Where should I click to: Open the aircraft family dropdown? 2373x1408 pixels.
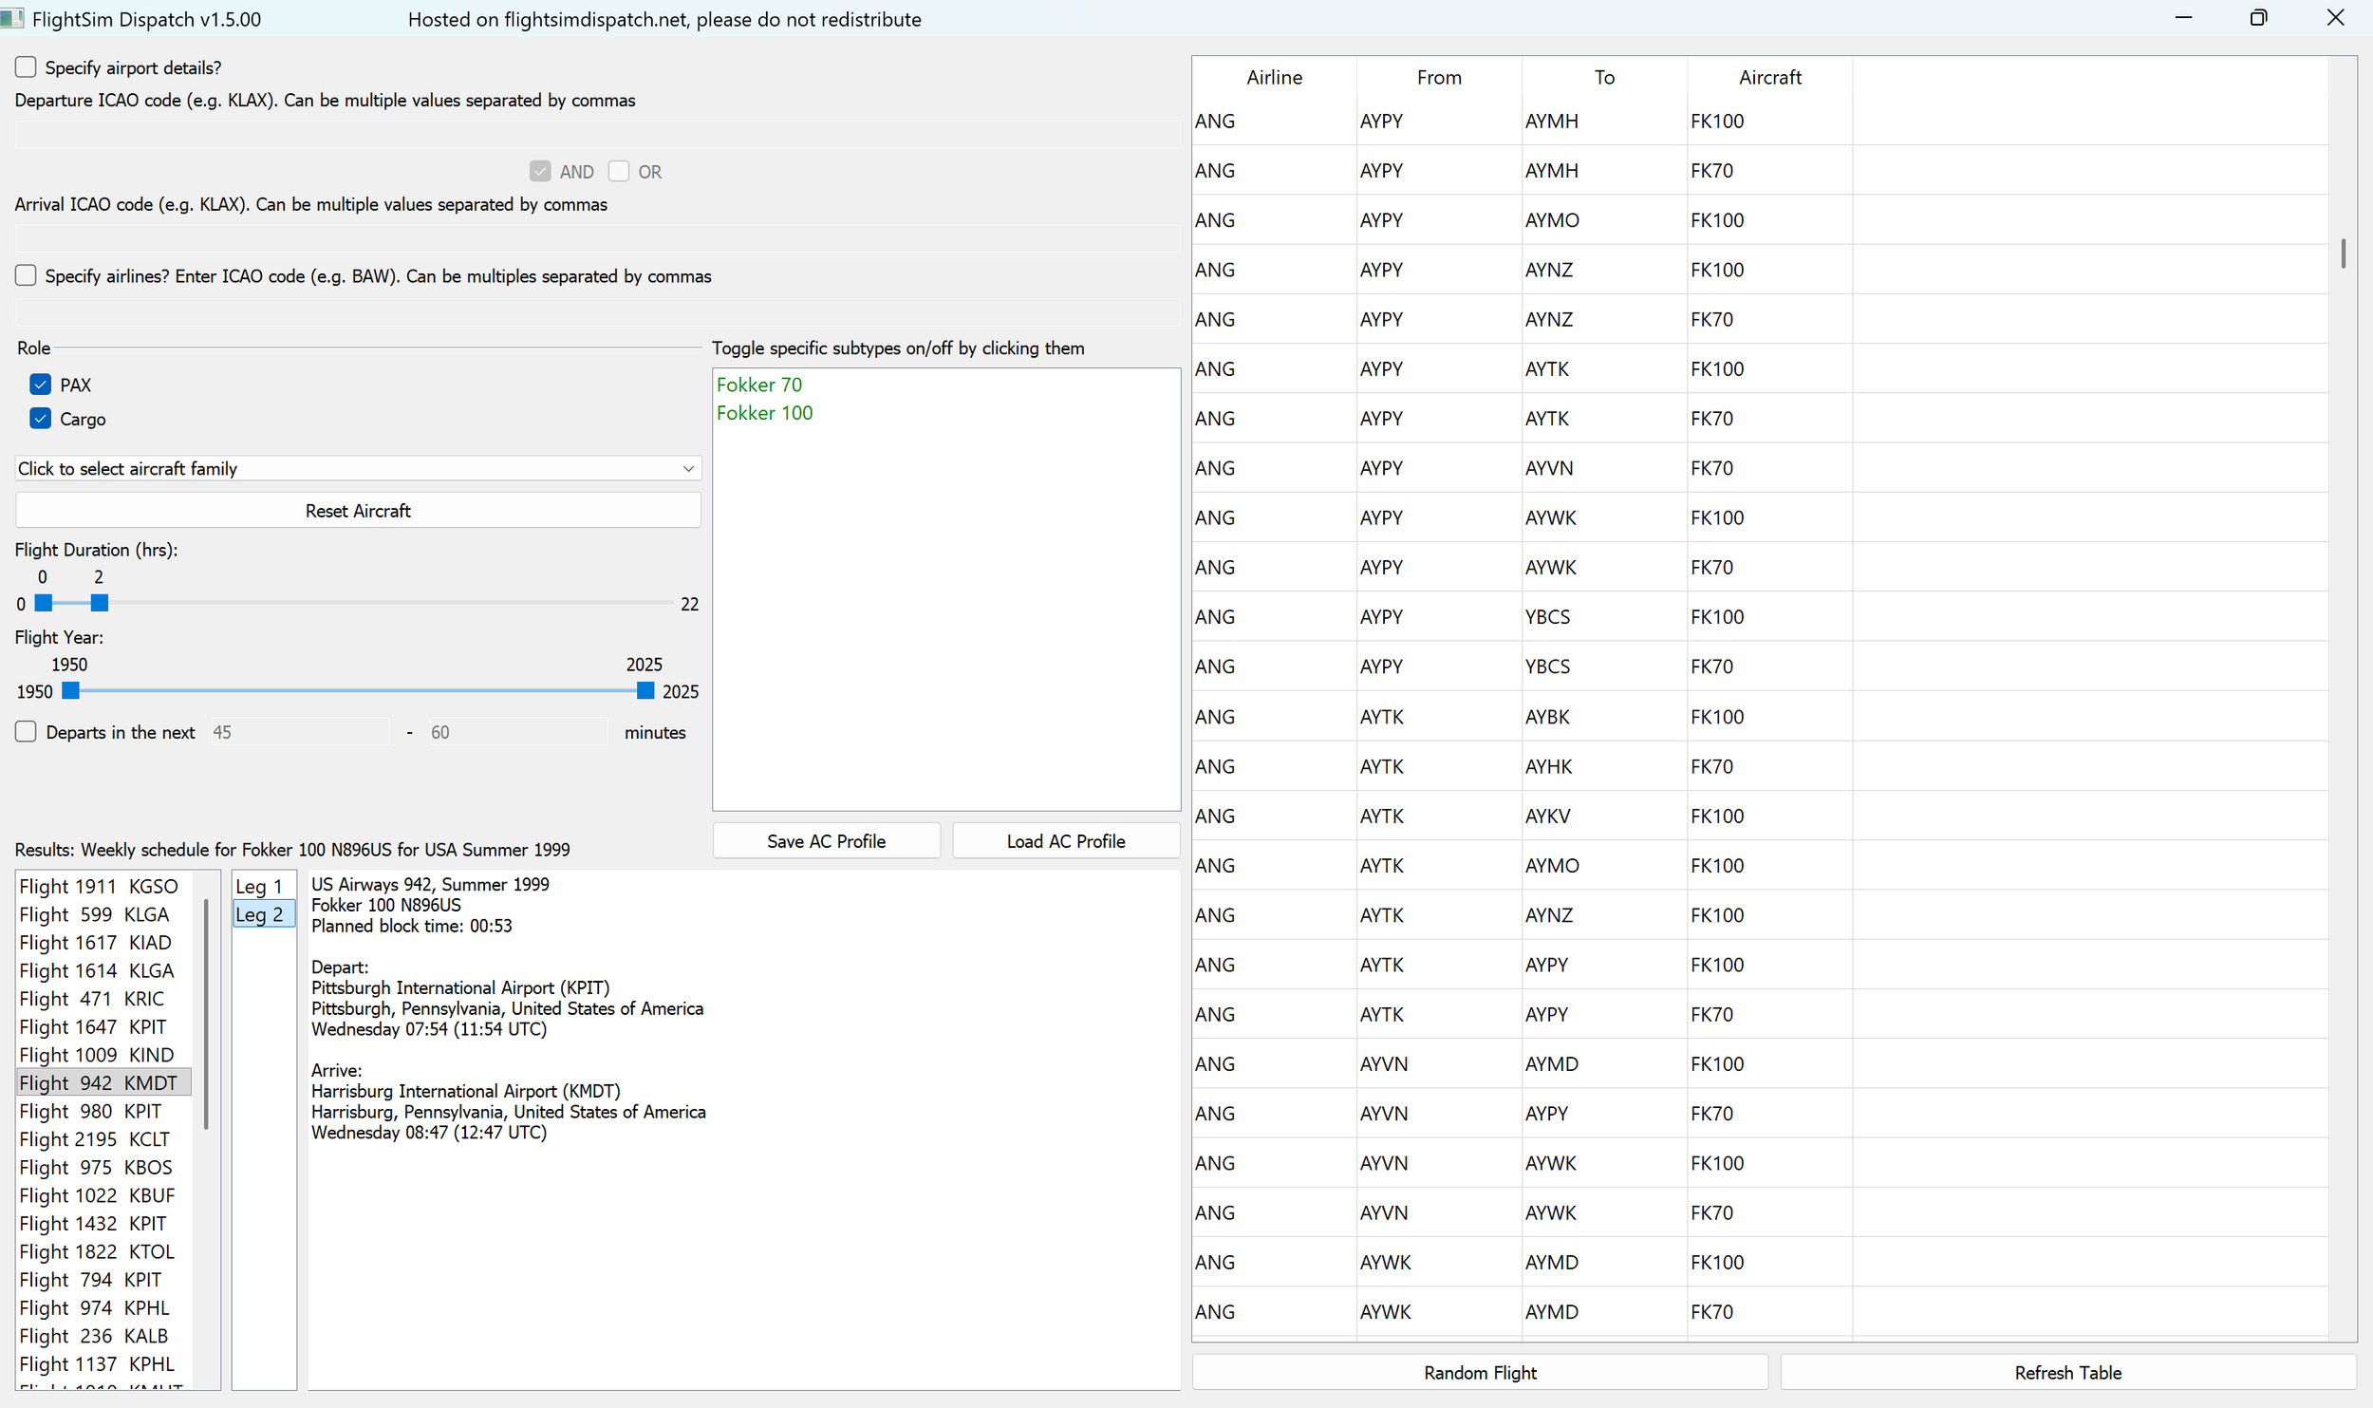pos(358,469)
